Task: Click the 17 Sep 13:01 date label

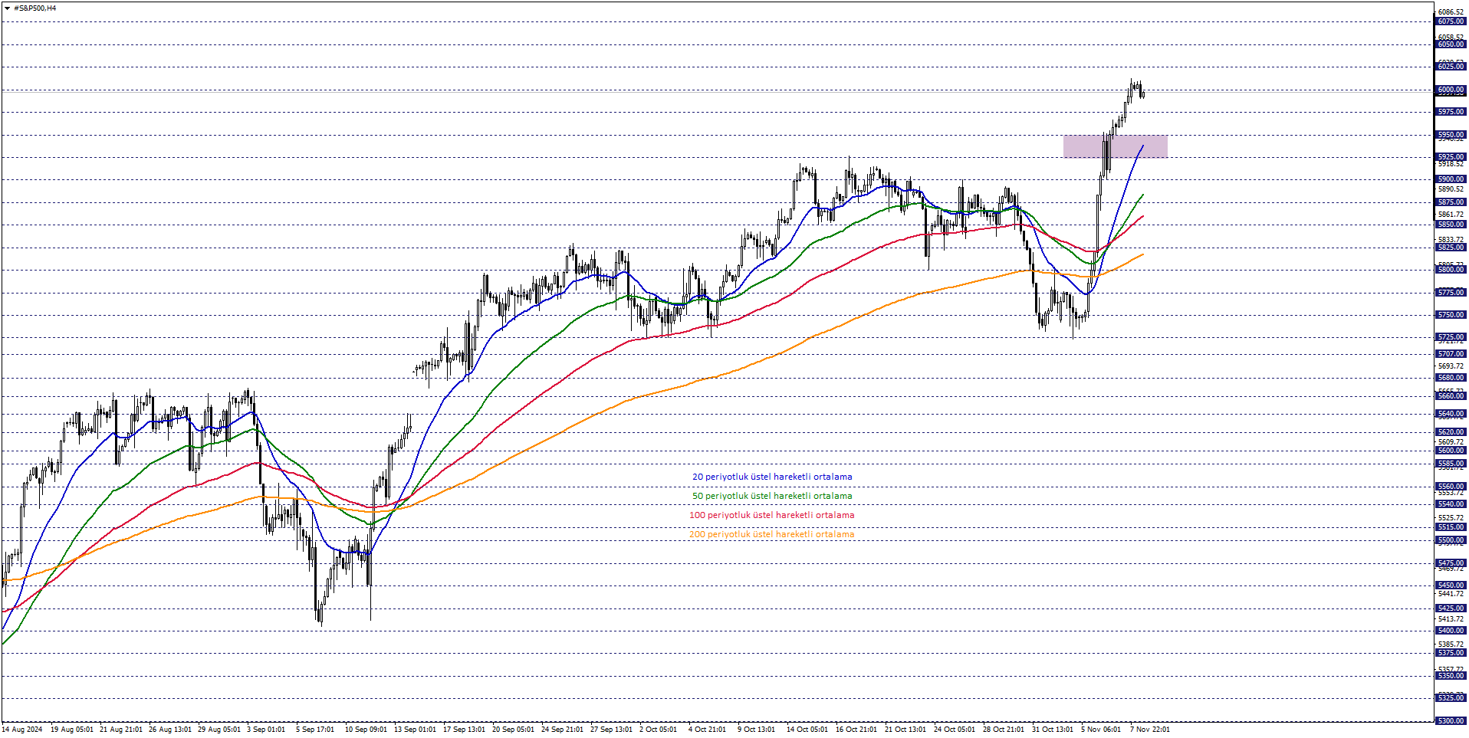Action: (x=465, y=730)
